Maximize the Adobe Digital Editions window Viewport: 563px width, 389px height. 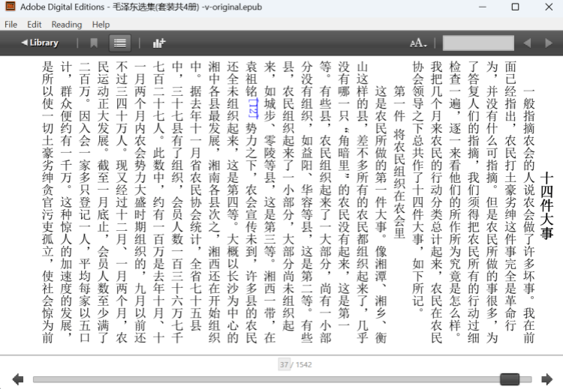tap(515, 7)
